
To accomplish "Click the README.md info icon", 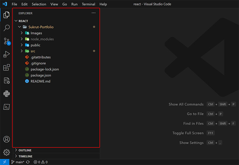I will click(27, 81).
